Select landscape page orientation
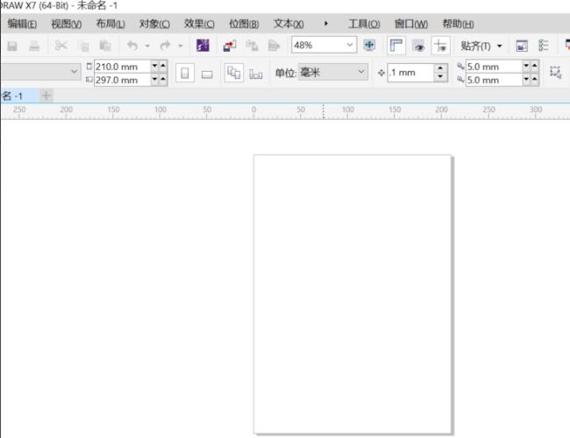 207,74
